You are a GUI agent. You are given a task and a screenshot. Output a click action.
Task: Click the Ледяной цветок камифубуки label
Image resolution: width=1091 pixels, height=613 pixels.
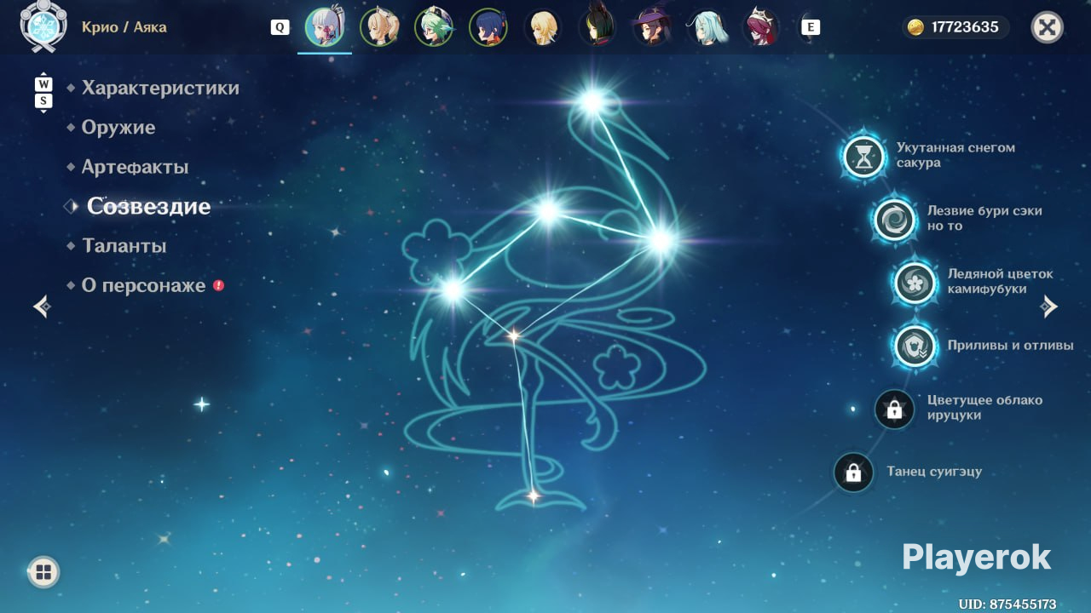1001,282
